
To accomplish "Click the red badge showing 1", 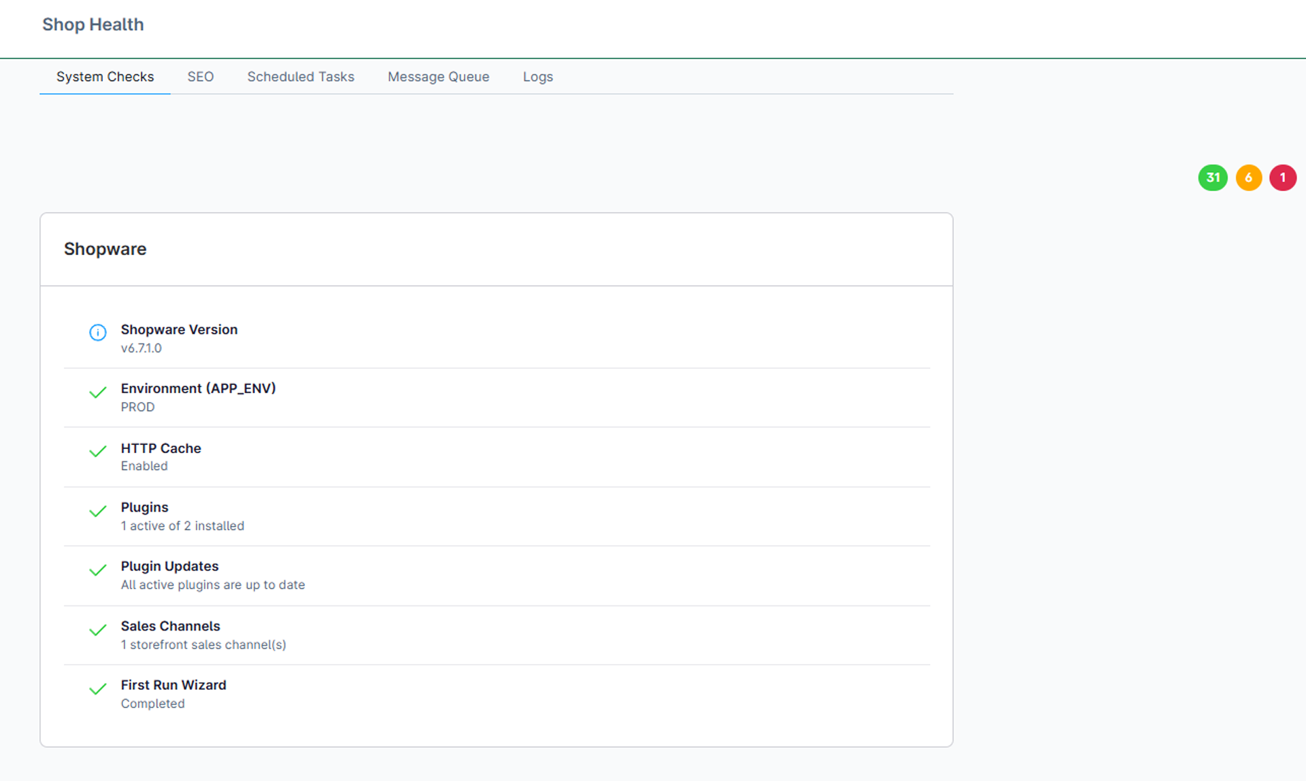I will point(1283,178).
